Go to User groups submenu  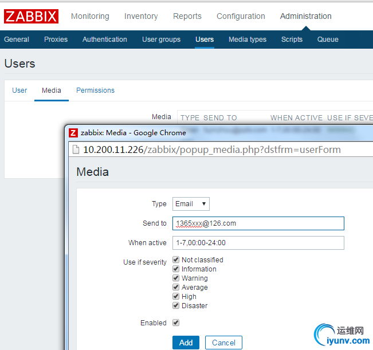pos(161,39)
